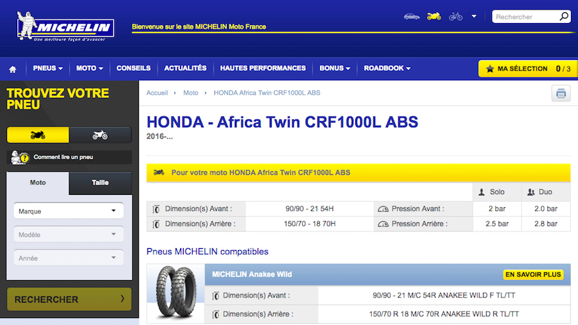Click 90/90 - 21 M/C 54R ANAKEE WILD text
The image size is (578, 325).
coord(444,295)
